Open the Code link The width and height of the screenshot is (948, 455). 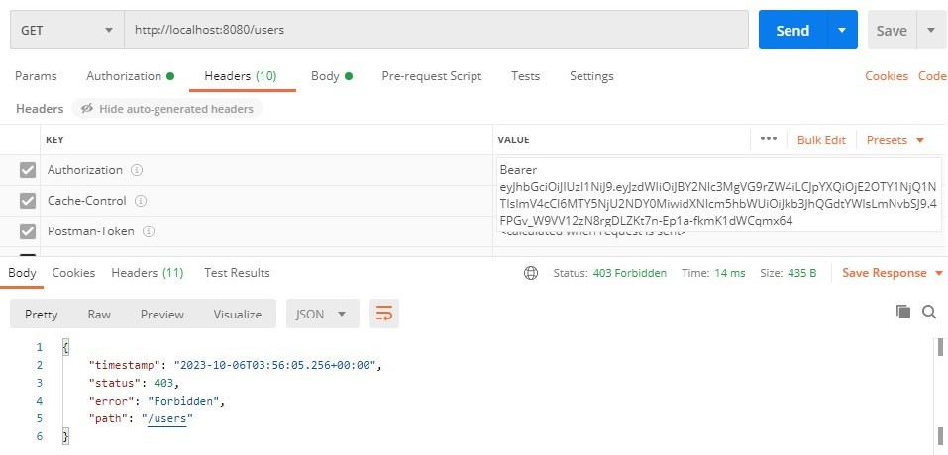[x=932, y=76]
